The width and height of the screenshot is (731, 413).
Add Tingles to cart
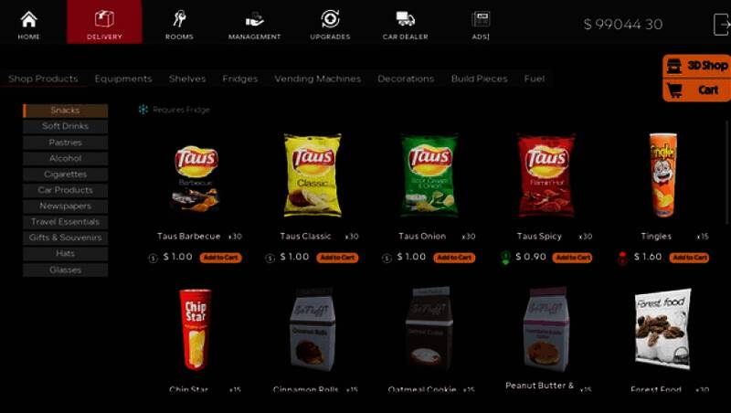(x=689, y=258)
